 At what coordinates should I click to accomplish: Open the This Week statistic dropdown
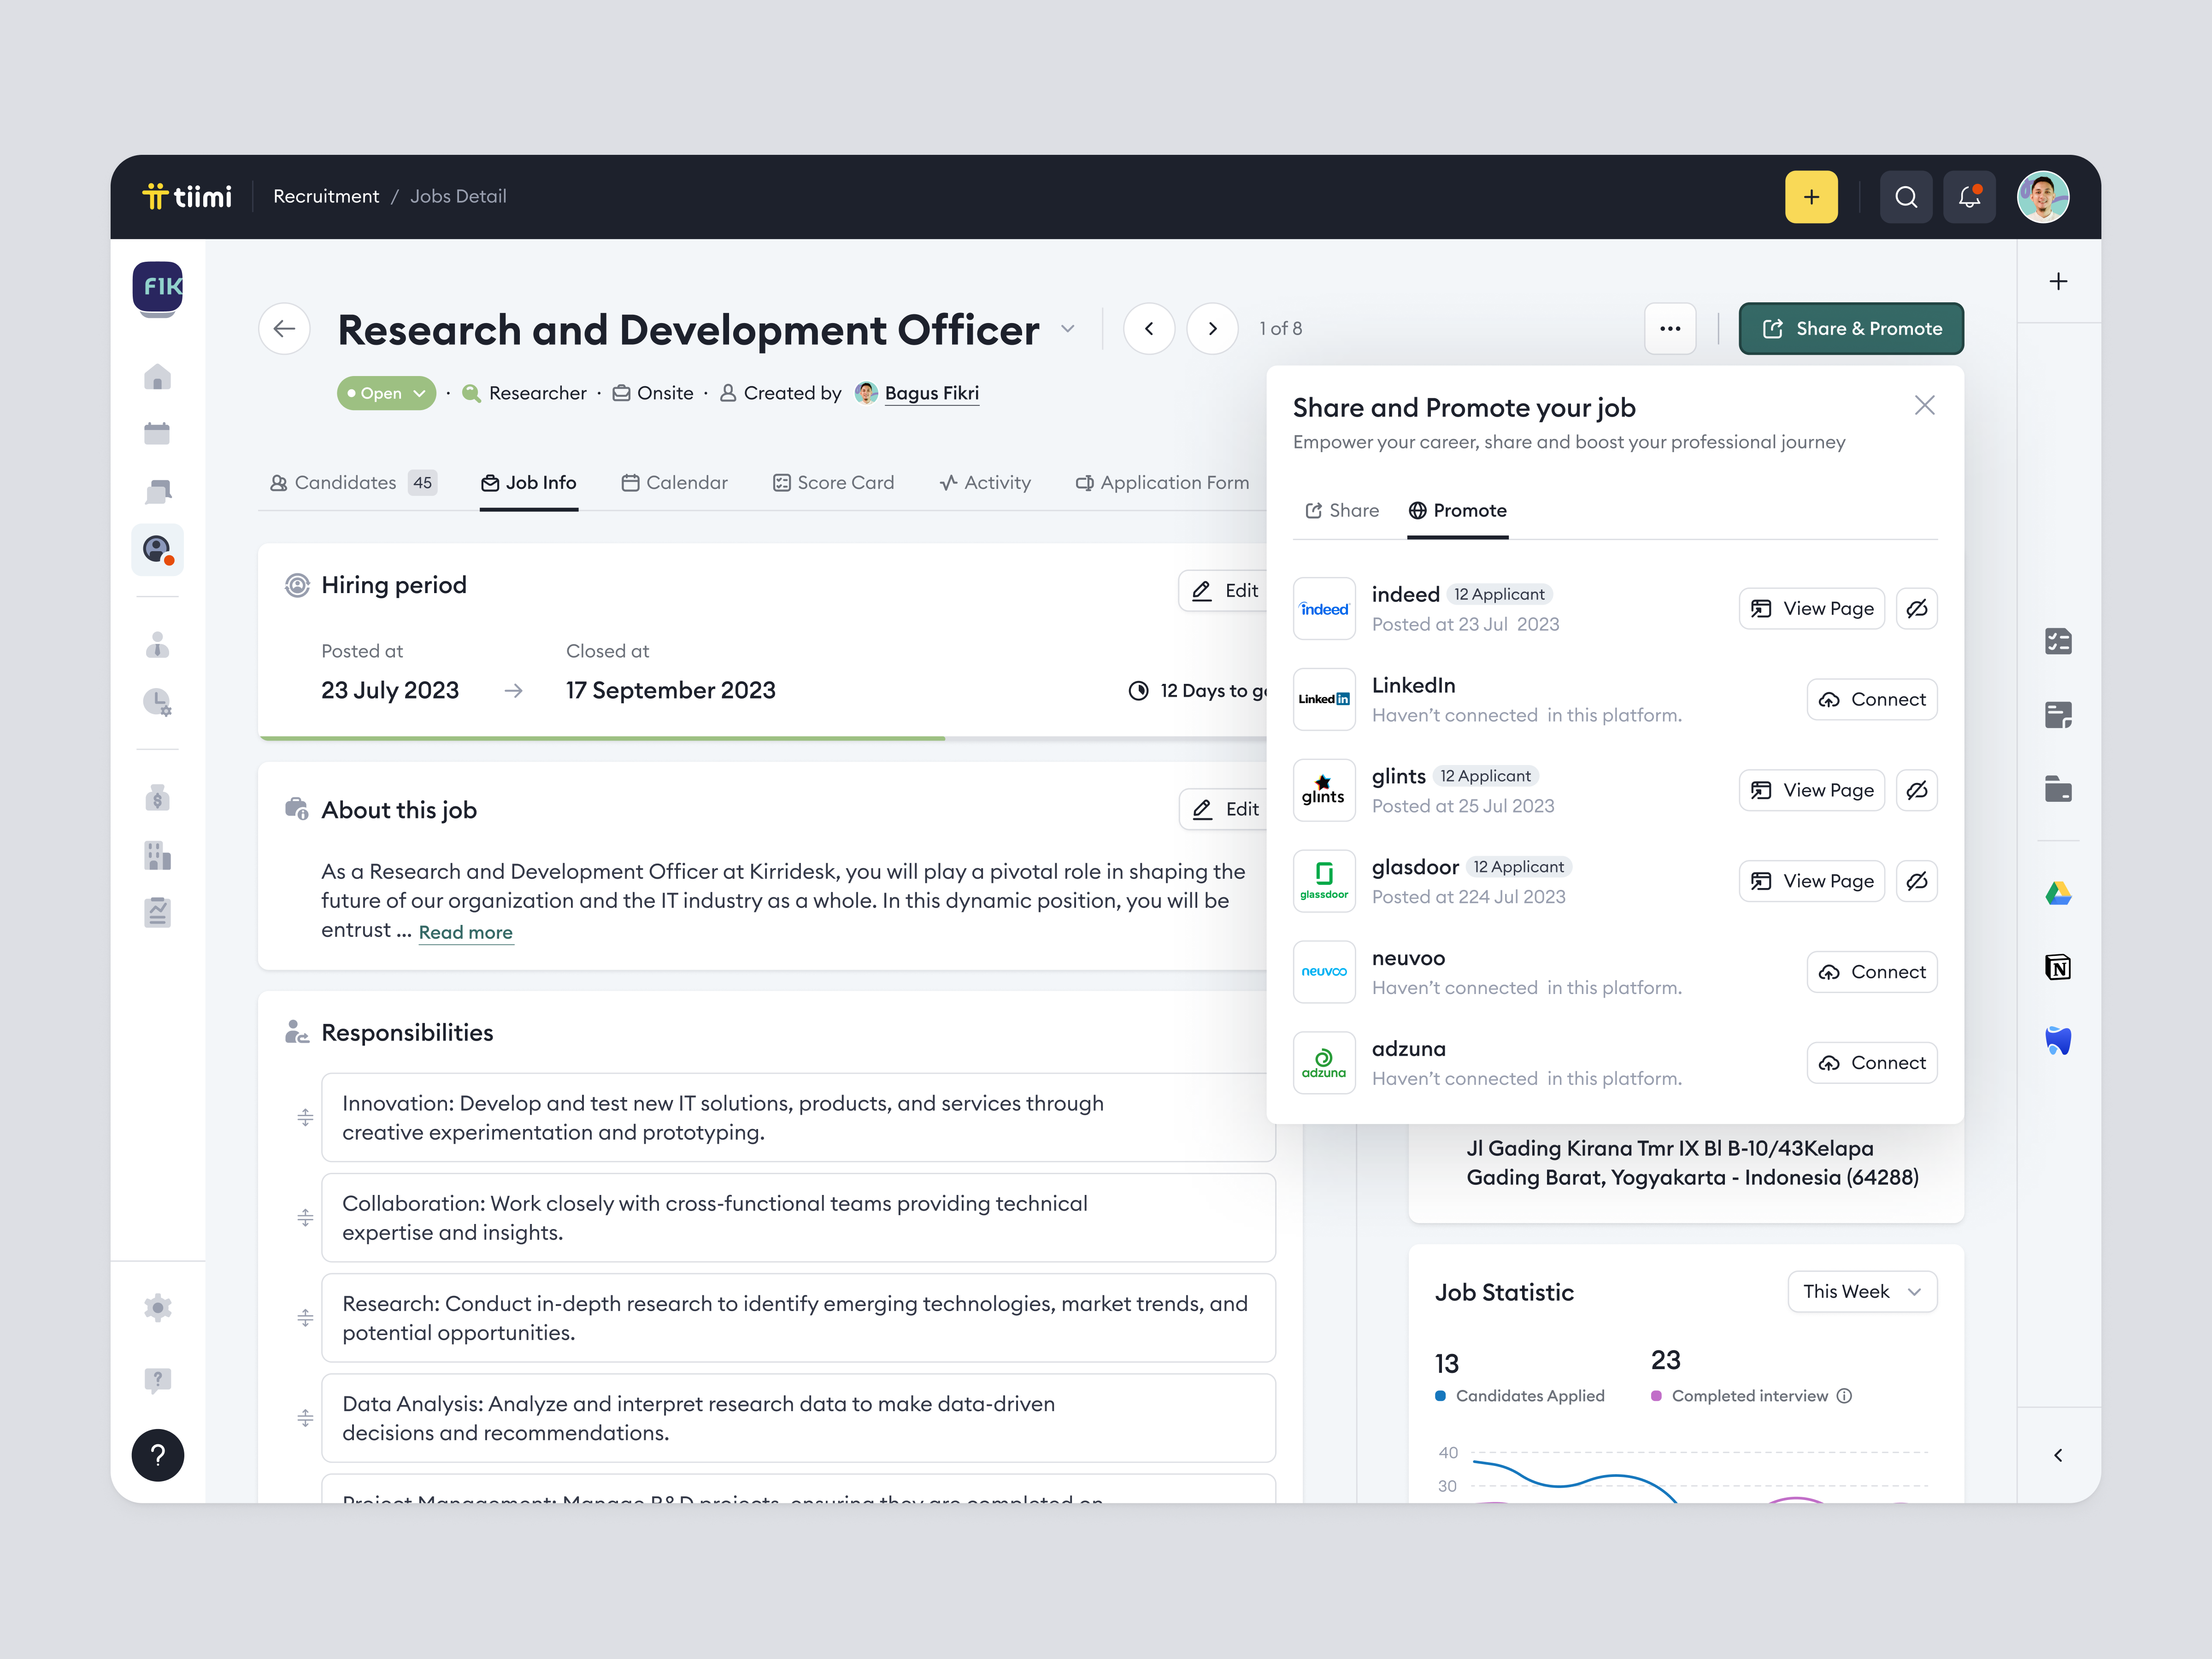point(1862,1291)
